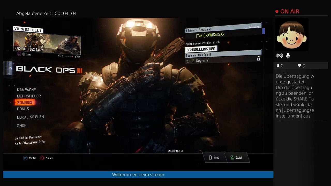This screenshot has height=186, width=331.
Task: Click the options button icon next to Menü
Action: point(210,158)
